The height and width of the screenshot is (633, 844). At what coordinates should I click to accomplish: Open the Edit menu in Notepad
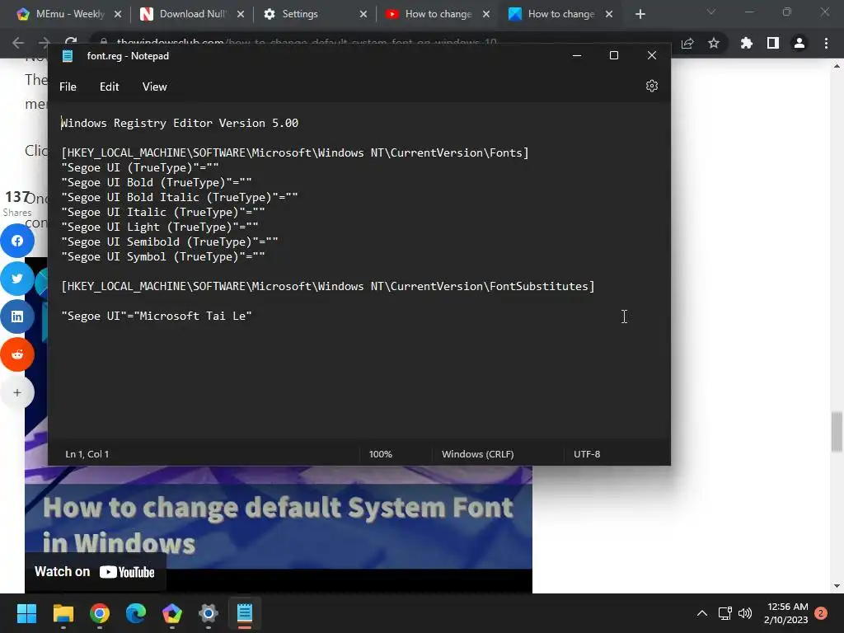click(x=110, y=87)
